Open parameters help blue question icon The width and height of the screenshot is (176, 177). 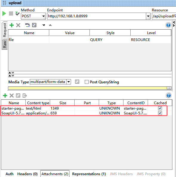(x=168, y=25)
